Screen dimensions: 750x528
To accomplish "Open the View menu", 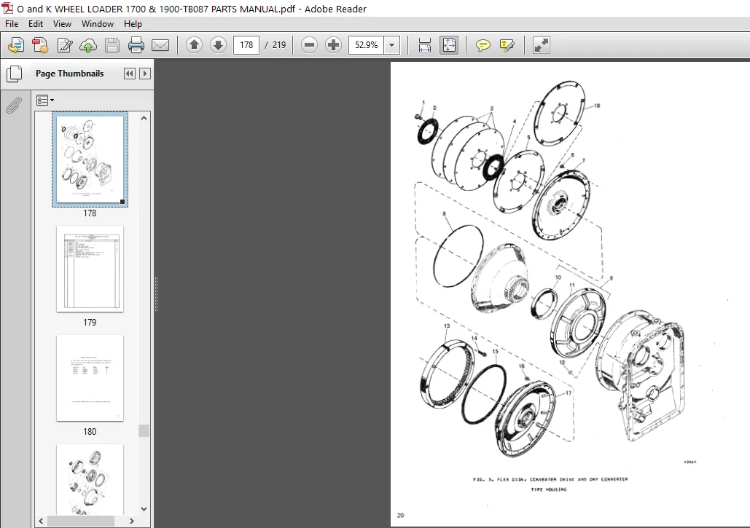I will click(x=62, y=24).
